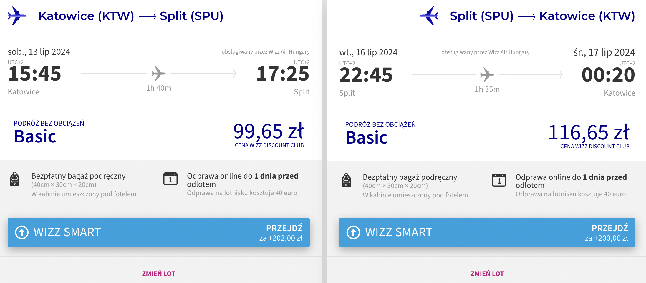Click the grey plane icon above 1h 40m
The width and height of the screenshot is (646, 283).
click(x=159, y=73)
